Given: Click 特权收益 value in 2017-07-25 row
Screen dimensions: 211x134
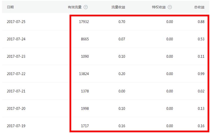Looking at the screenshot, I should click(170, 22).
